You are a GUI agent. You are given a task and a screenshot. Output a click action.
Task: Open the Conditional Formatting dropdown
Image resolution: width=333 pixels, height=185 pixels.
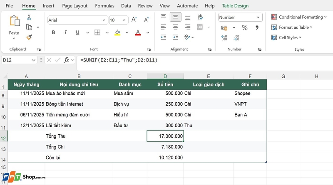point(299,17)
